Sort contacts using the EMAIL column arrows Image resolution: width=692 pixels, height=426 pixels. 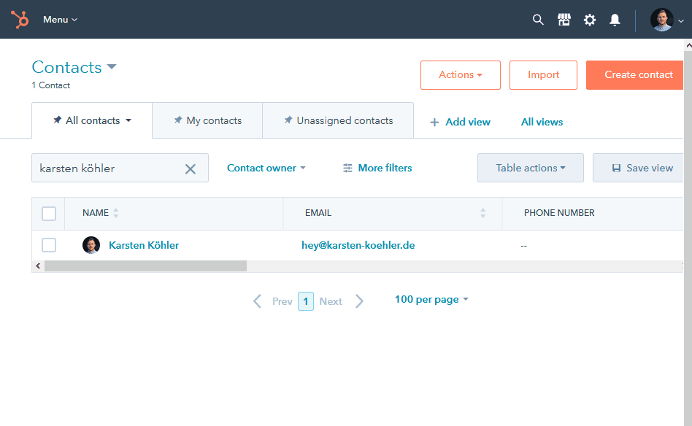coord(483,213)
